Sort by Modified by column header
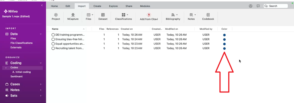294x103 pixels. [x=206, y=29]
